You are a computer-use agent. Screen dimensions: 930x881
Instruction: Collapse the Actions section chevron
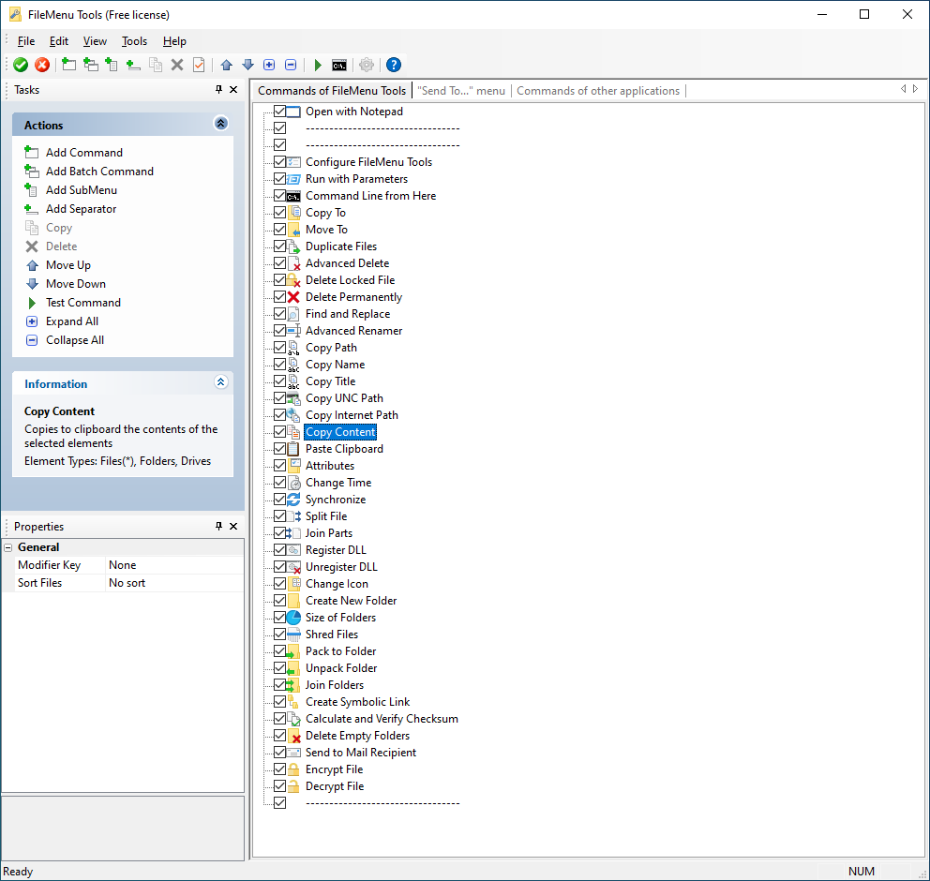click(x=220, y=124)
